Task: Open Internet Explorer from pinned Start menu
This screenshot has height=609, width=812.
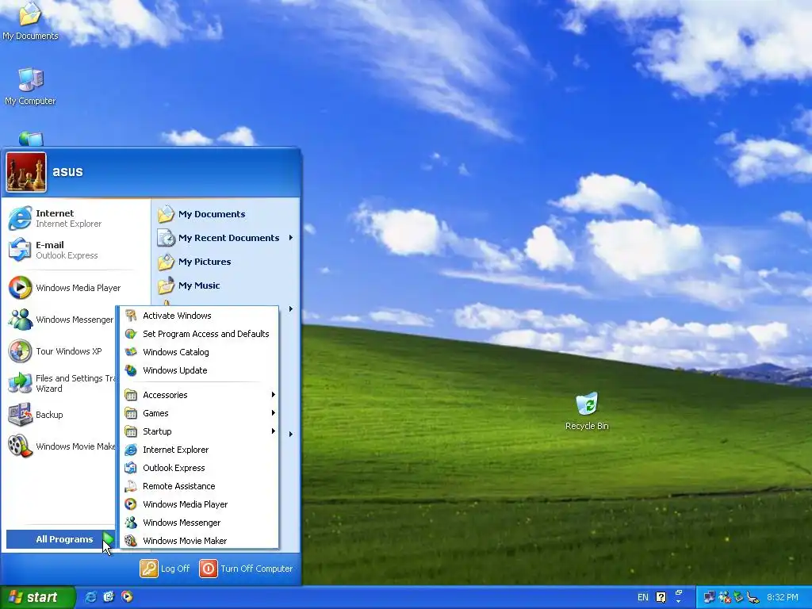Action: [75, 218]
